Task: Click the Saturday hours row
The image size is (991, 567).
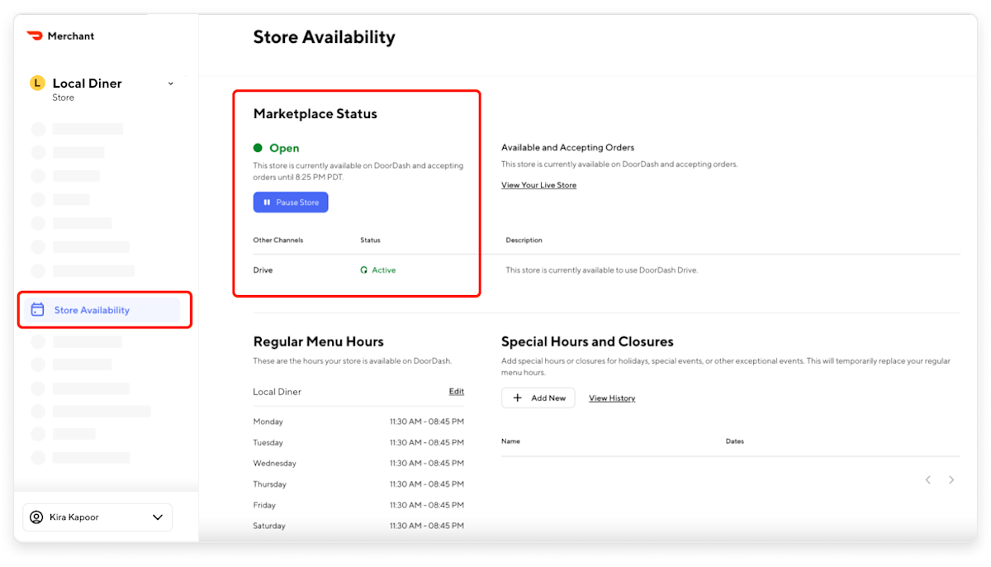Action: (x=358, y=526)
